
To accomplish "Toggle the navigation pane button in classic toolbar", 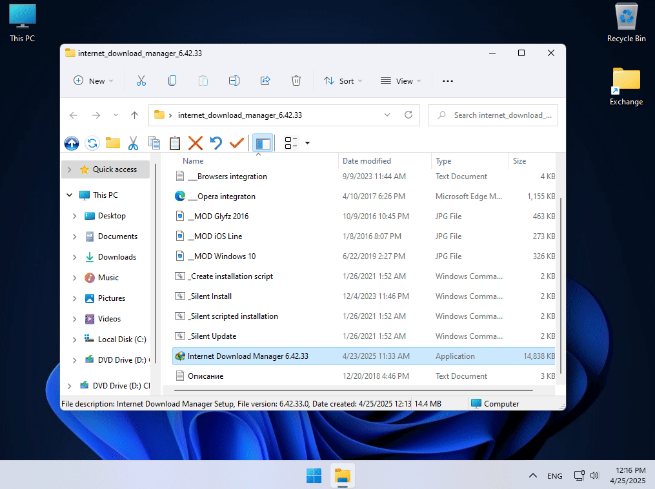I will tap(263, 144).
